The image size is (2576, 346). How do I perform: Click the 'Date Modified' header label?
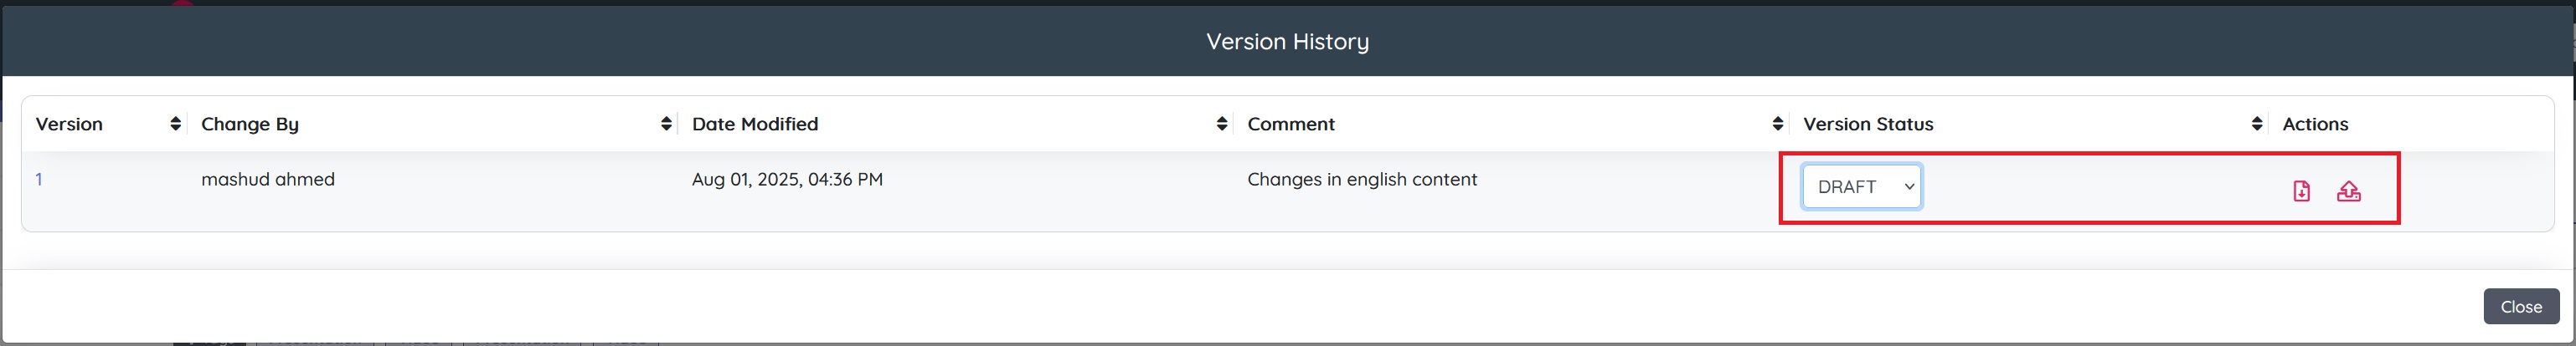point(755,124)
